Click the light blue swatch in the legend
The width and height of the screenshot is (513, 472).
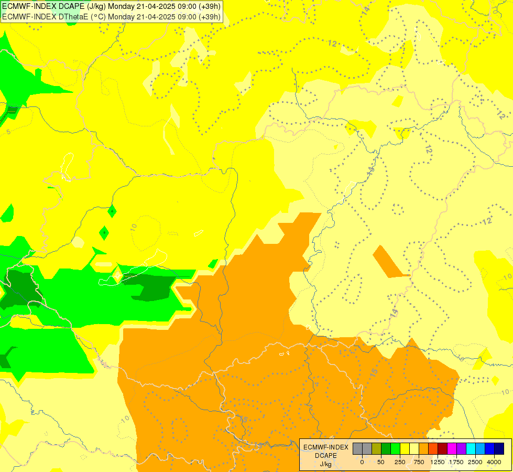coord(481,448)
